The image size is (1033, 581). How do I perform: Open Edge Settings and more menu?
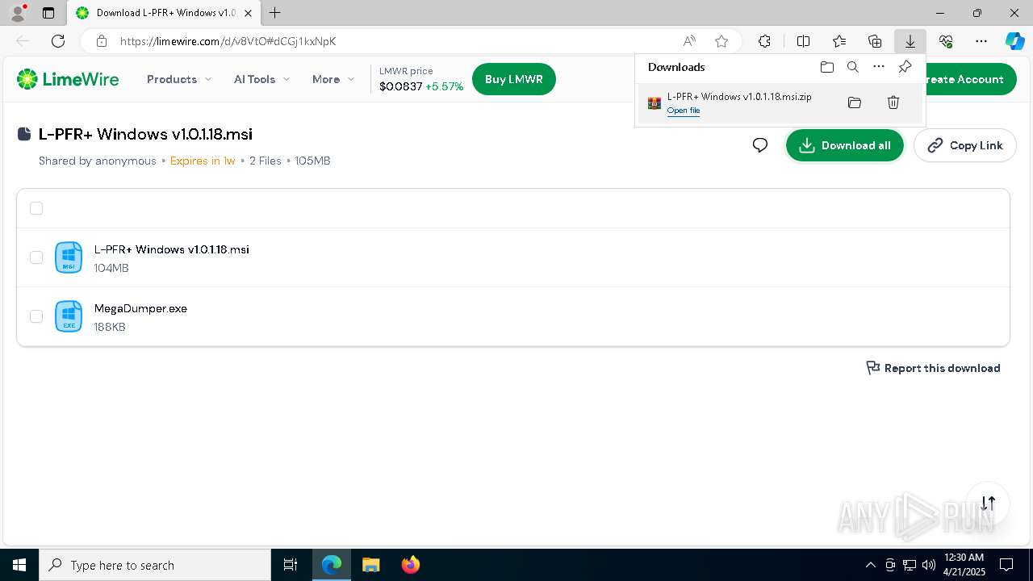point(981,41)
